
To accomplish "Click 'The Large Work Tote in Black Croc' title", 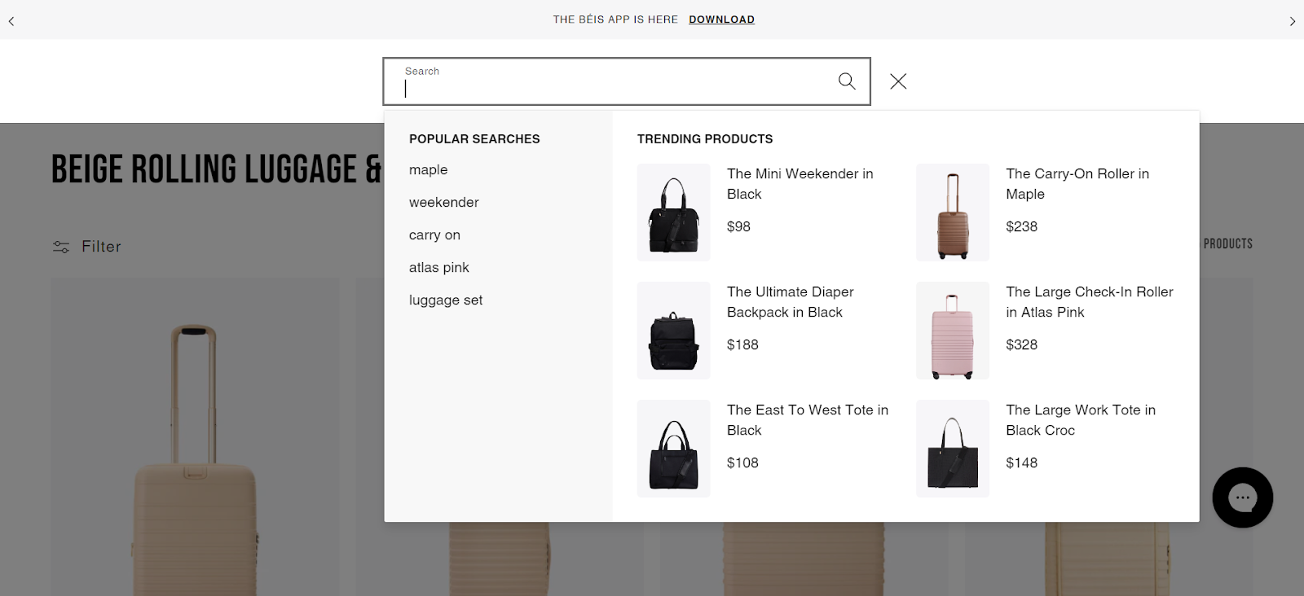I will pos(1081,420).
